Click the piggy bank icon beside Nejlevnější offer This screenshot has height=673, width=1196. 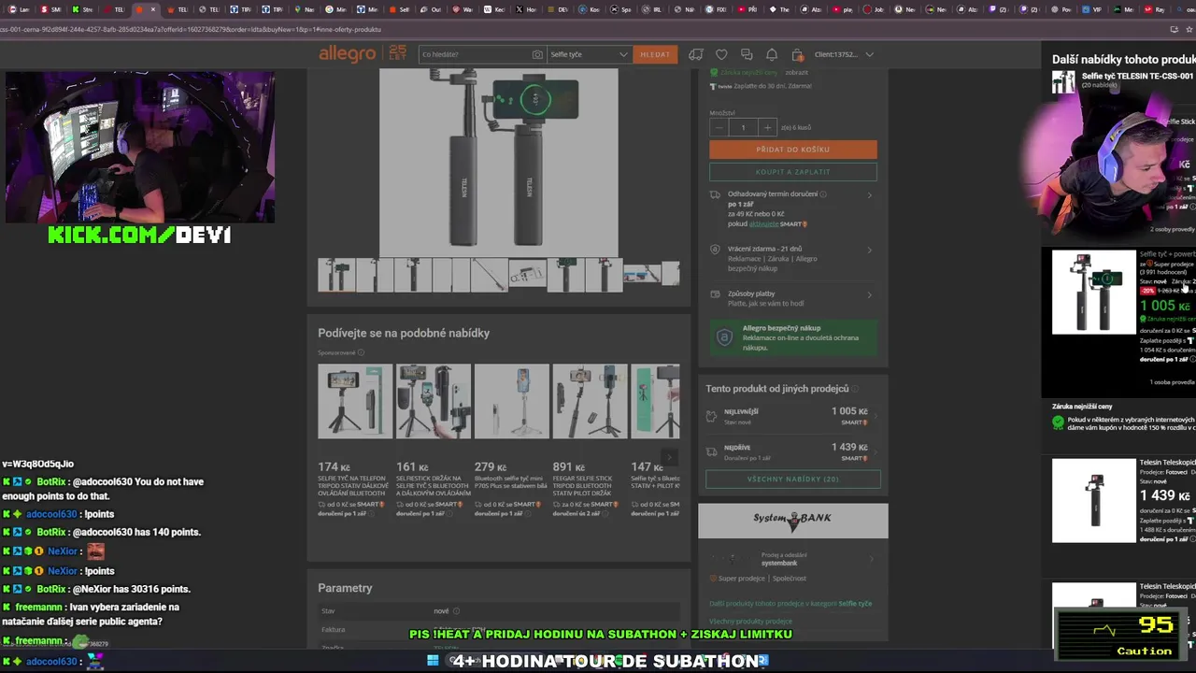click(712, 416)
